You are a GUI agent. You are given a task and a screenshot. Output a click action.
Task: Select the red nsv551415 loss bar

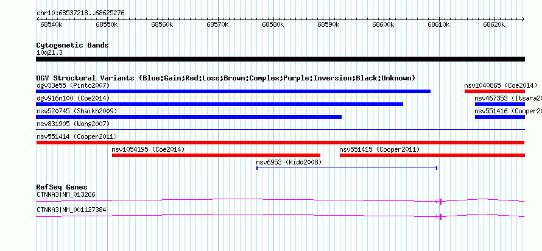(x=432, y=155)
